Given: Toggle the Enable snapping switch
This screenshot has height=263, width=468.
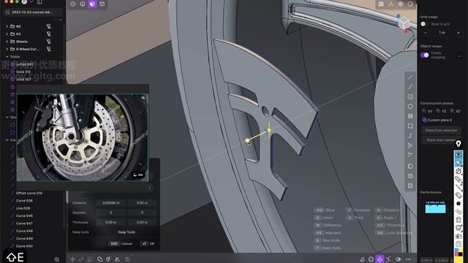Looking at the screenshot, I should [x=424, y=55].
